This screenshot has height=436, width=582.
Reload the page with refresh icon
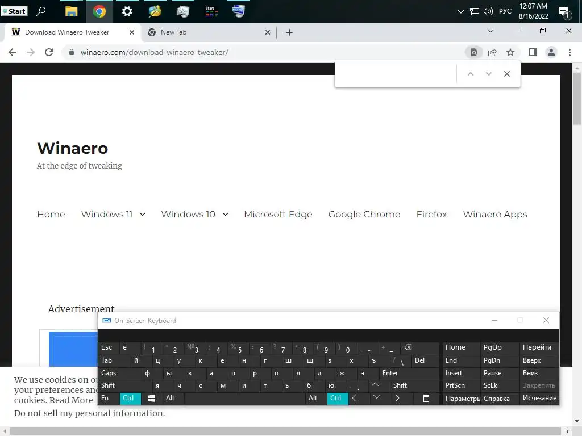click(x=49, y=52)
